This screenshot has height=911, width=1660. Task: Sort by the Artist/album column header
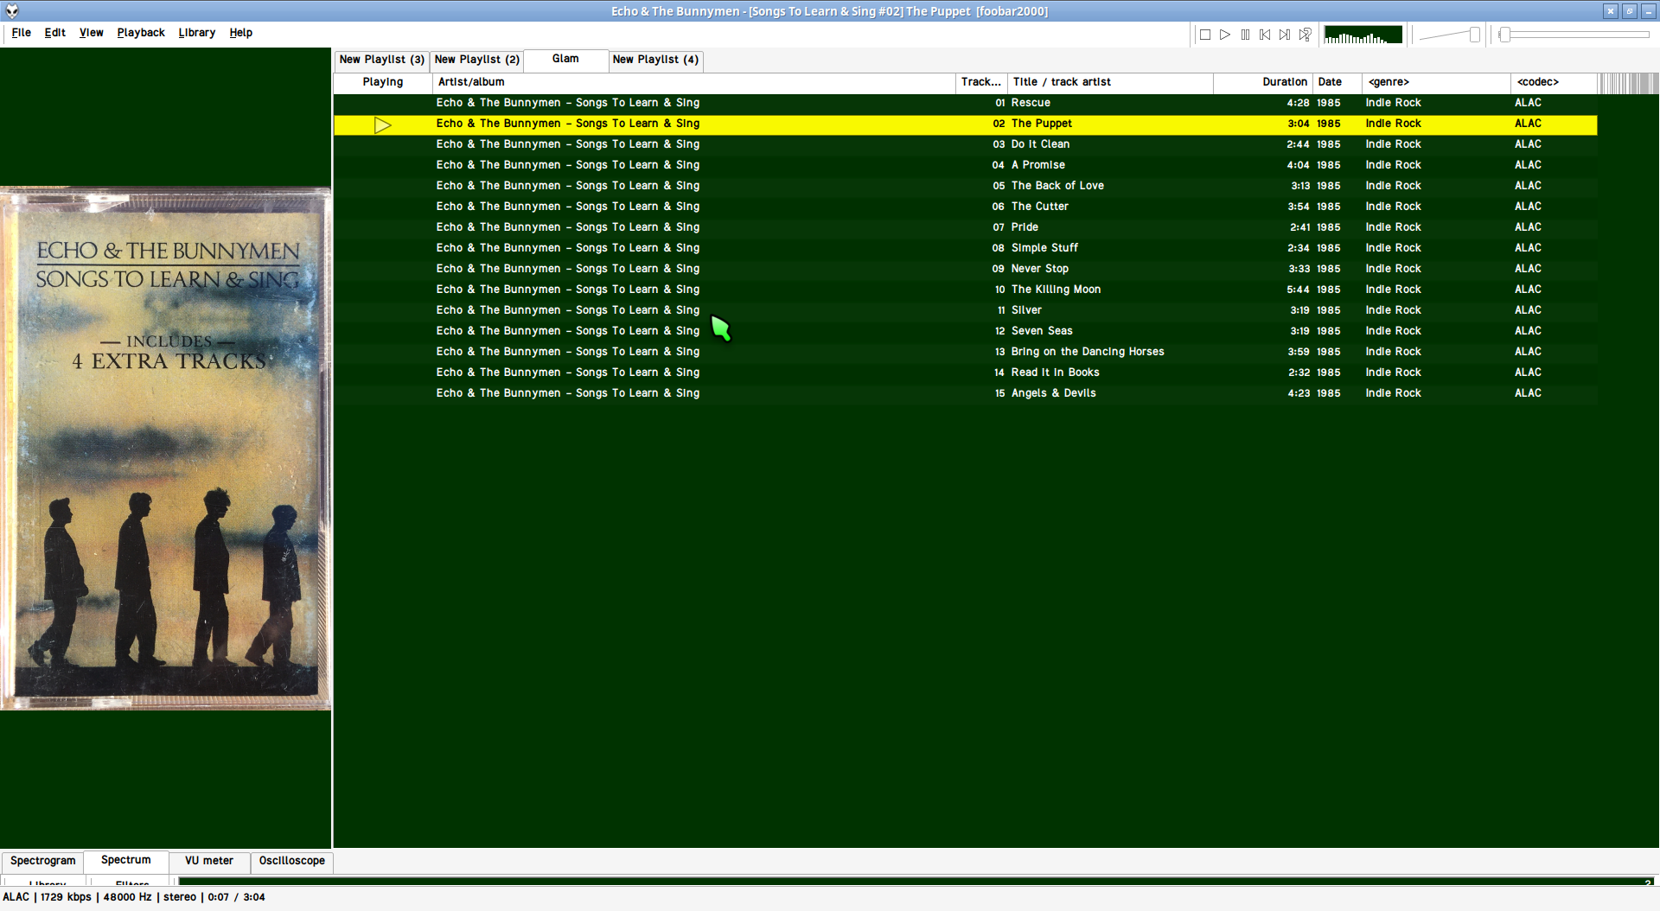[x=693, y=82]
